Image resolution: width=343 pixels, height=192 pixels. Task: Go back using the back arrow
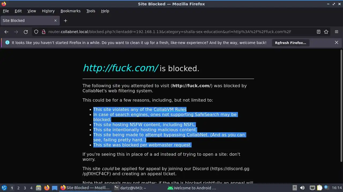6,32
